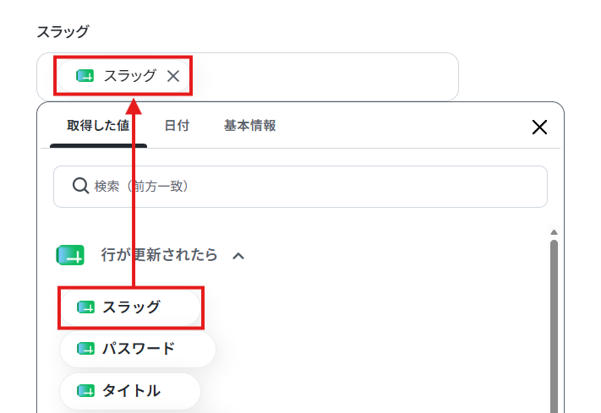Click the scrollbar up arrow
The height and width of the screenshot is (413, 601).
[554, 232]
